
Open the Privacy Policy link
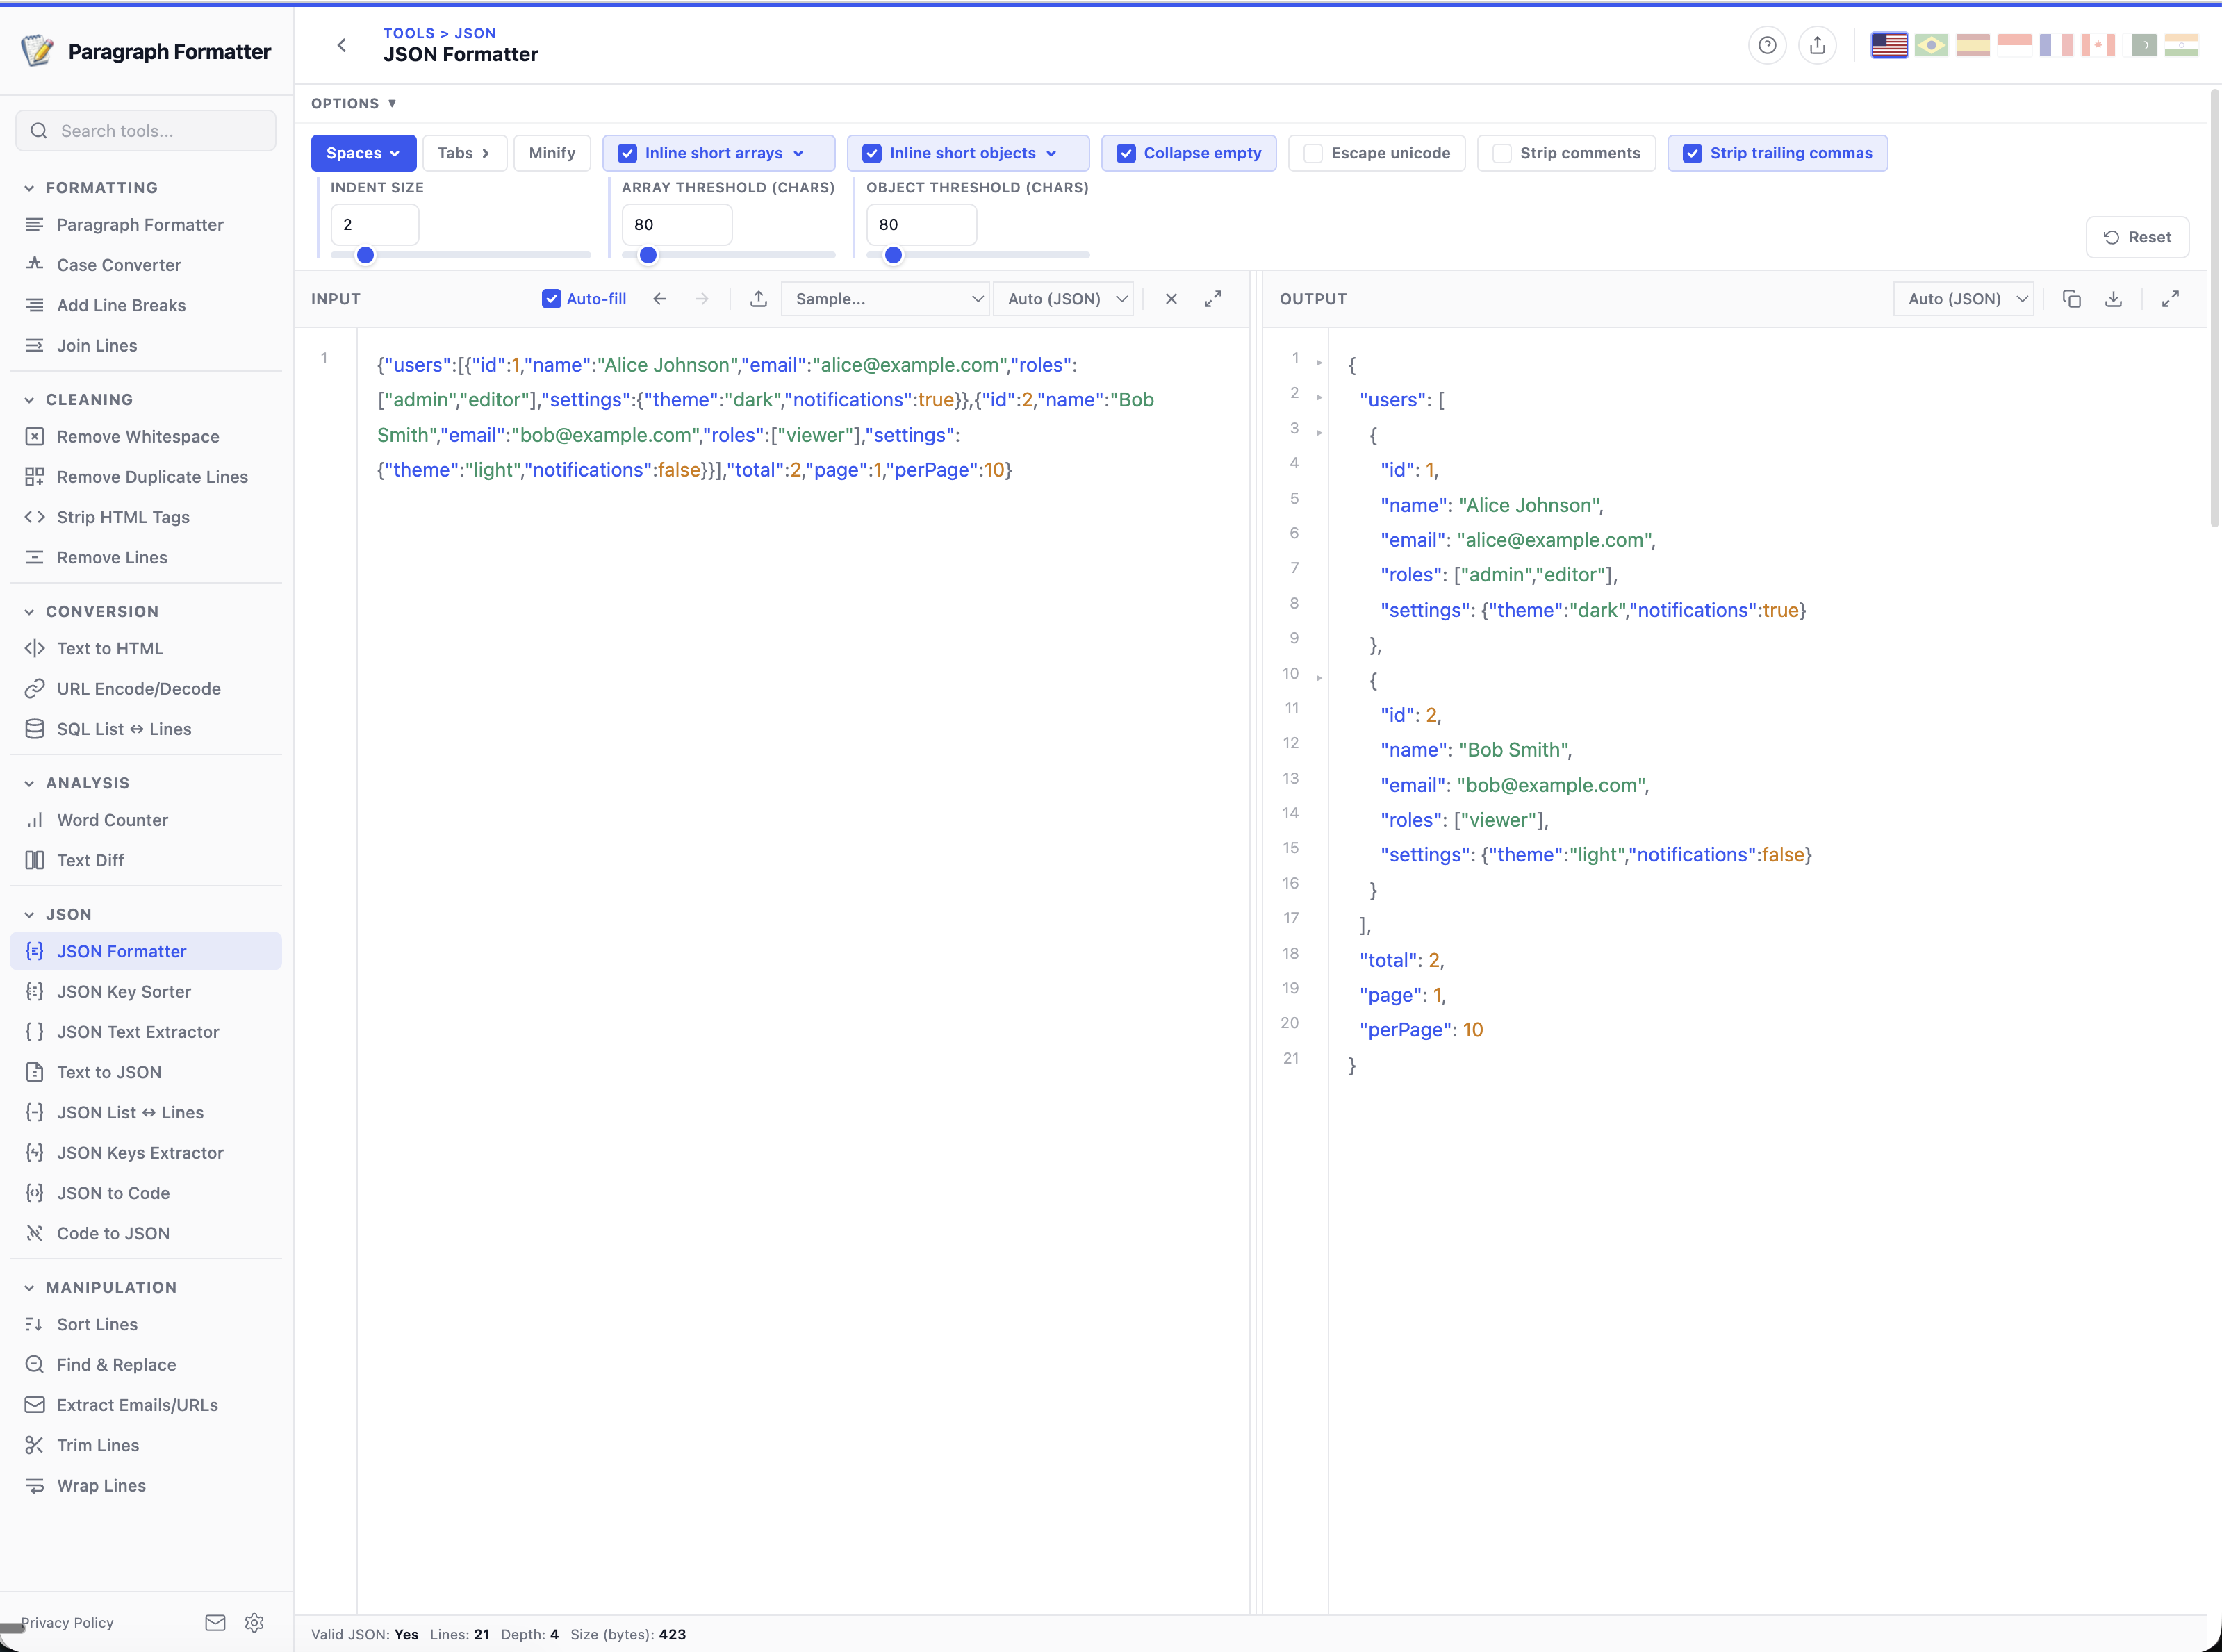click(x=67, y=1623)
